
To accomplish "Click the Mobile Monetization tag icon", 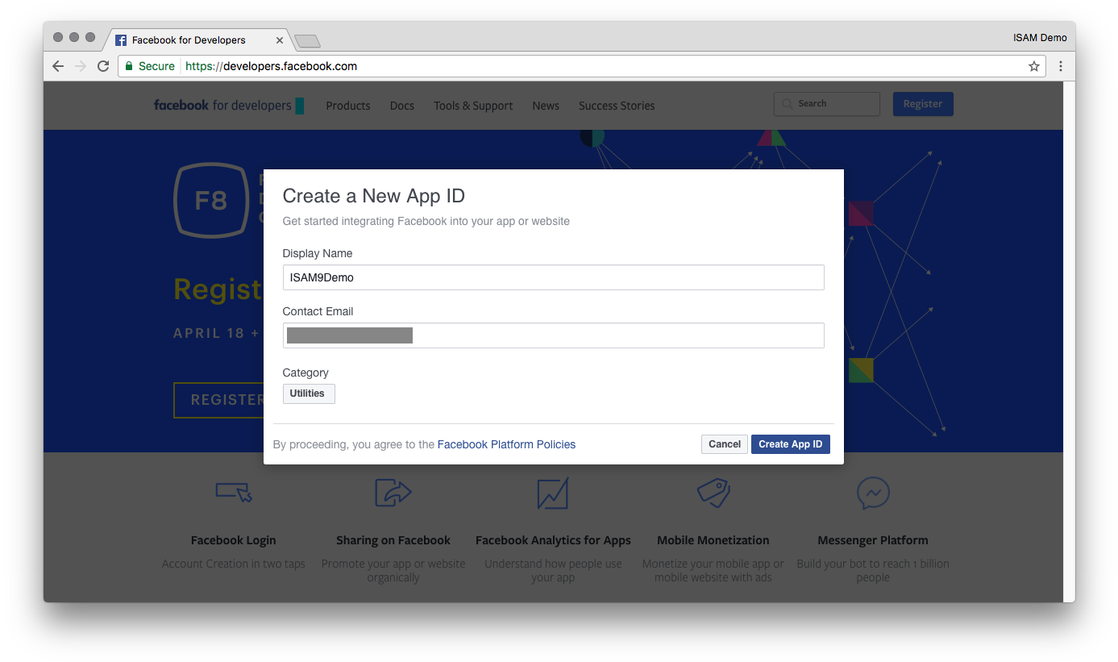I will 713,492.
